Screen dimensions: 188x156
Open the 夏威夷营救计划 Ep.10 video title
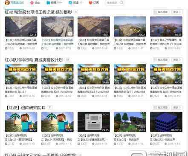pyautogui.click(x=21, y=90)
